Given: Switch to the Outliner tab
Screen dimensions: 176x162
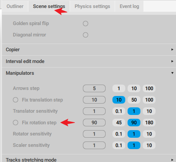Looking at the screenshot, I should pos(15,6).
